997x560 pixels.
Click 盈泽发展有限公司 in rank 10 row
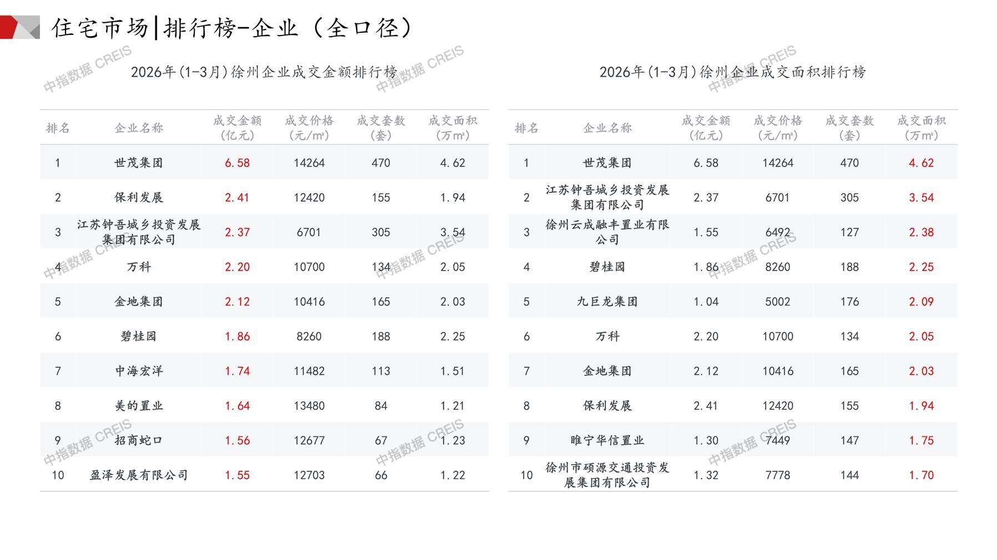pyautogui.click(x=139, y=475)
